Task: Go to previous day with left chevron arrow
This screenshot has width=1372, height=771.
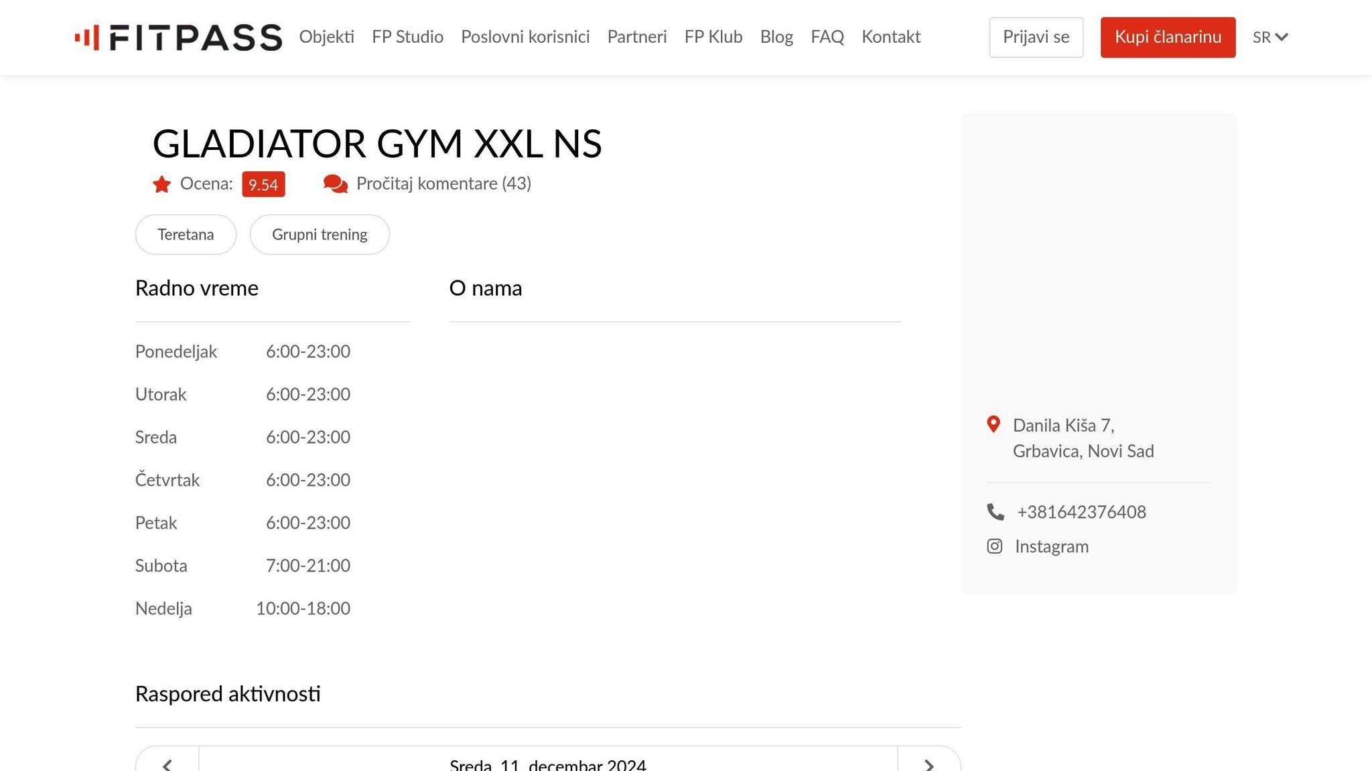Action: tap(167, 764)
